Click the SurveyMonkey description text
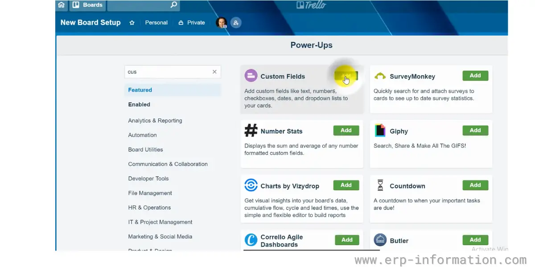Screen dimensions: 535x267 click(x=424, y=95)
